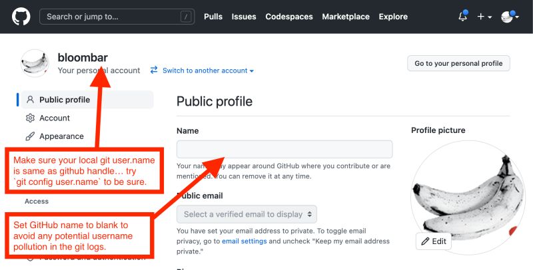Click the switch account arrows icon

click(x=154, y=70)
